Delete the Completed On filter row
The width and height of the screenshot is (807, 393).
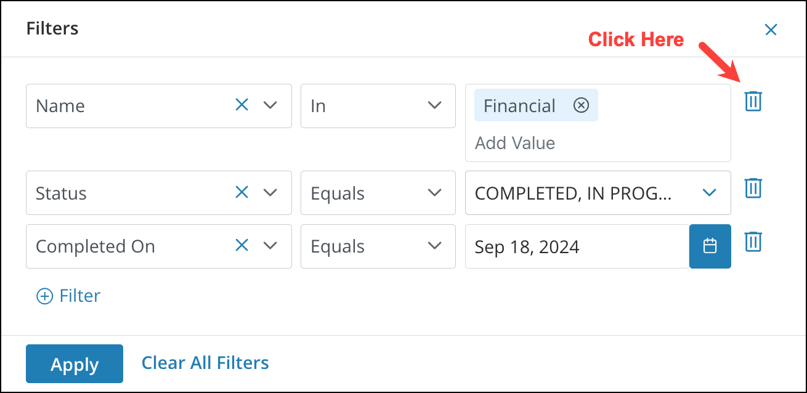coord(753,243)
